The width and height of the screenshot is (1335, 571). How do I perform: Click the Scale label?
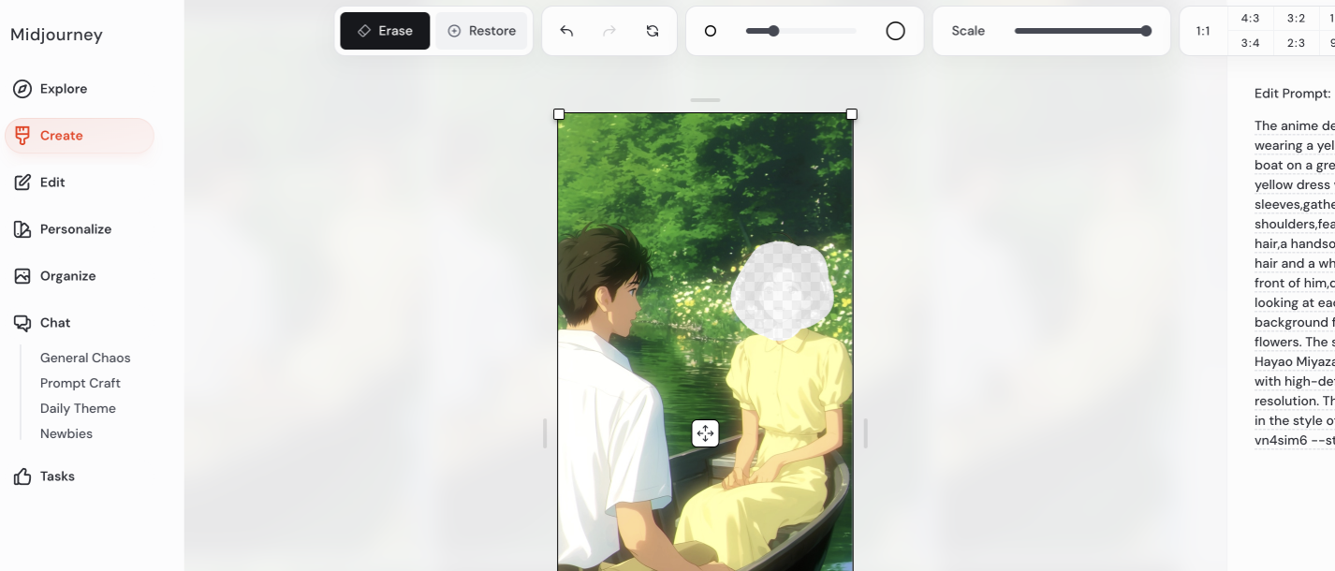[x=968, y=31]
